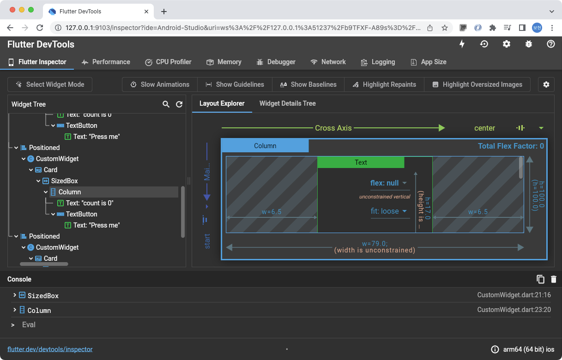Click the hot reload lightning icon
This screenshot has width=562, height=360.
(x=462, y=44)
